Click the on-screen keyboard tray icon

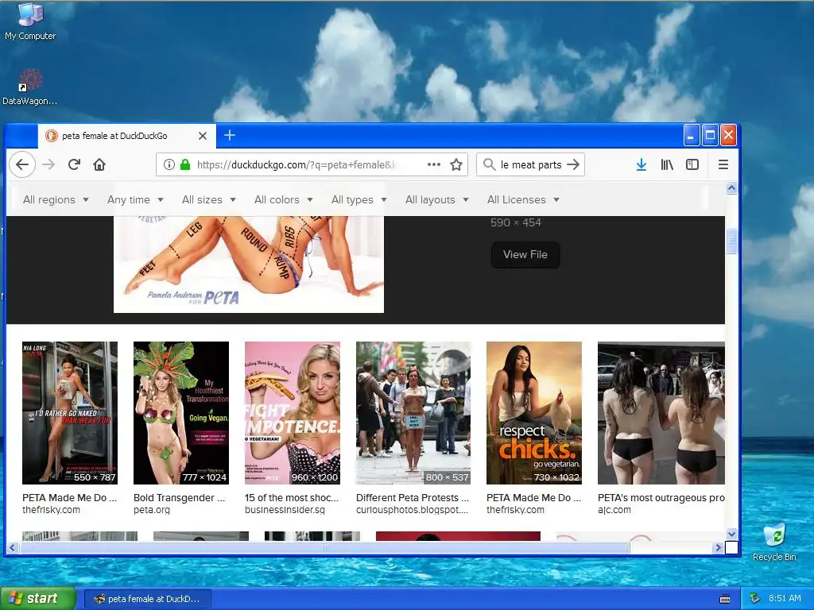point(725,599)
